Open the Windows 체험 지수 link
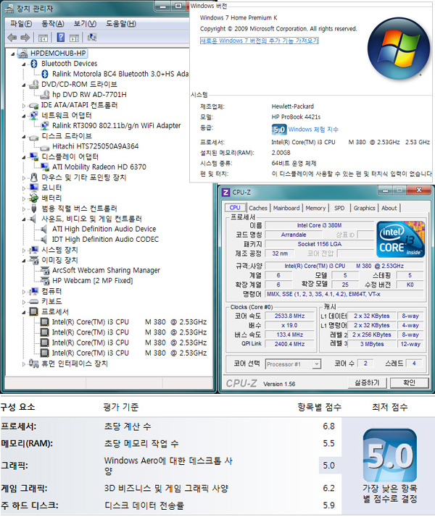This screenshot has width=435, height=517. 313,129
